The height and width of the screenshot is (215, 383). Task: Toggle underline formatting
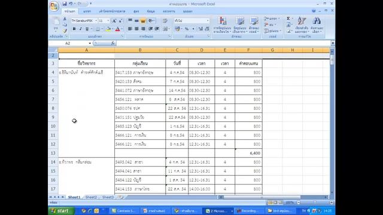(x=87, y=29)
